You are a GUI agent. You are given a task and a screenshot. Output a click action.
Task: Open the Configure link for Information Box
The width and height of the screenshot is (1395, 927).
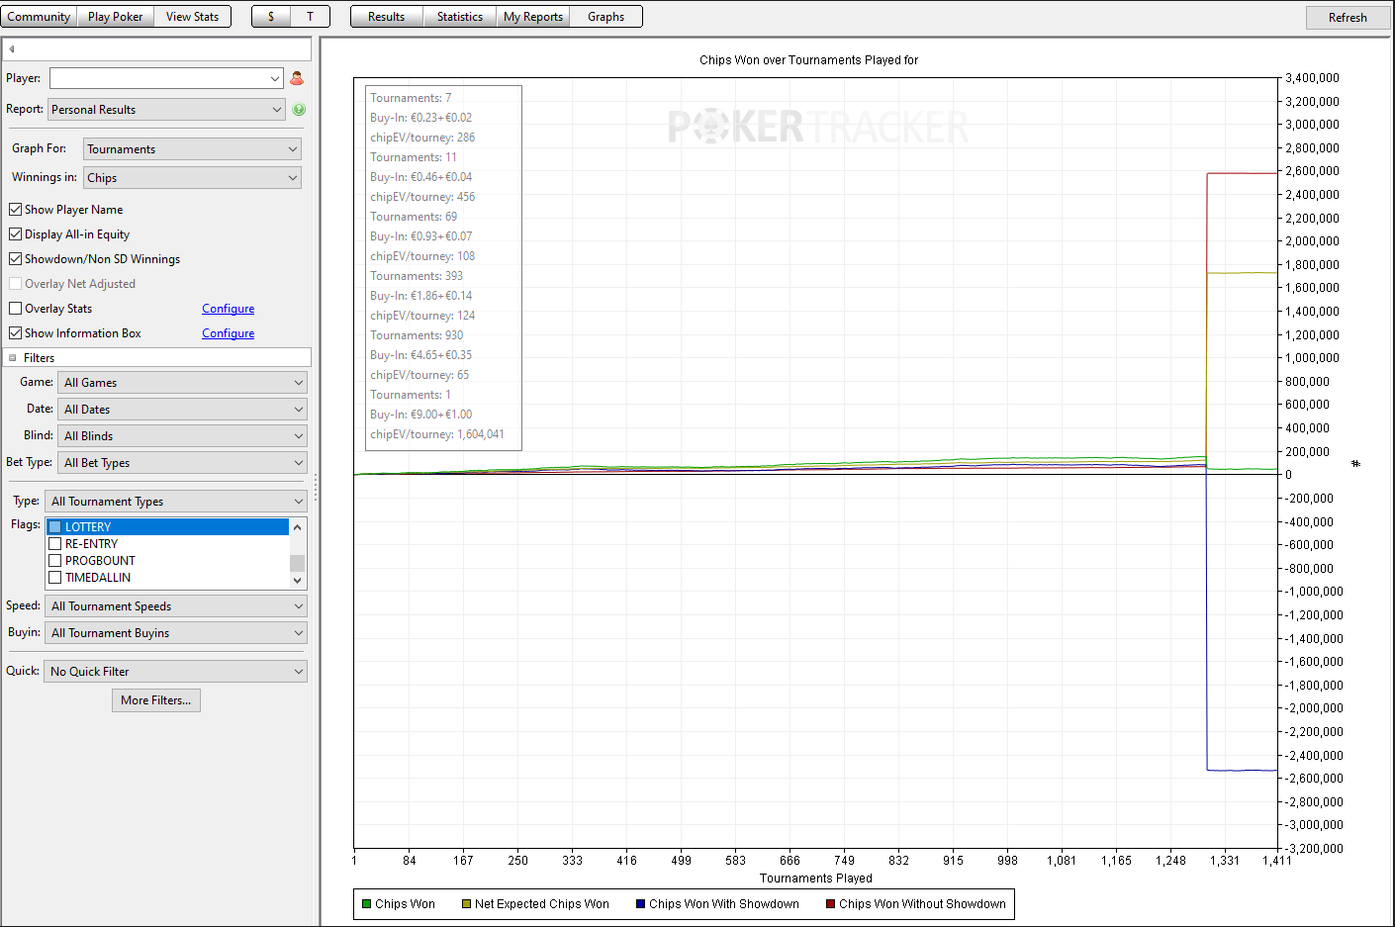(229, 333)
